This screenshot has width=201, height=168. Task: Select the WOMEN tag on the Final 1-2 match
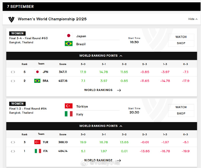(17, 104)
